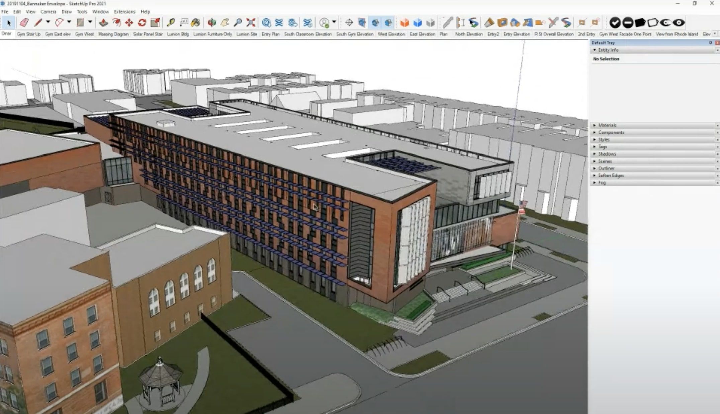Screen dimensions: 720x414
Task: Open the user account dropdown arrow
Action: click(x=334, y=22)
